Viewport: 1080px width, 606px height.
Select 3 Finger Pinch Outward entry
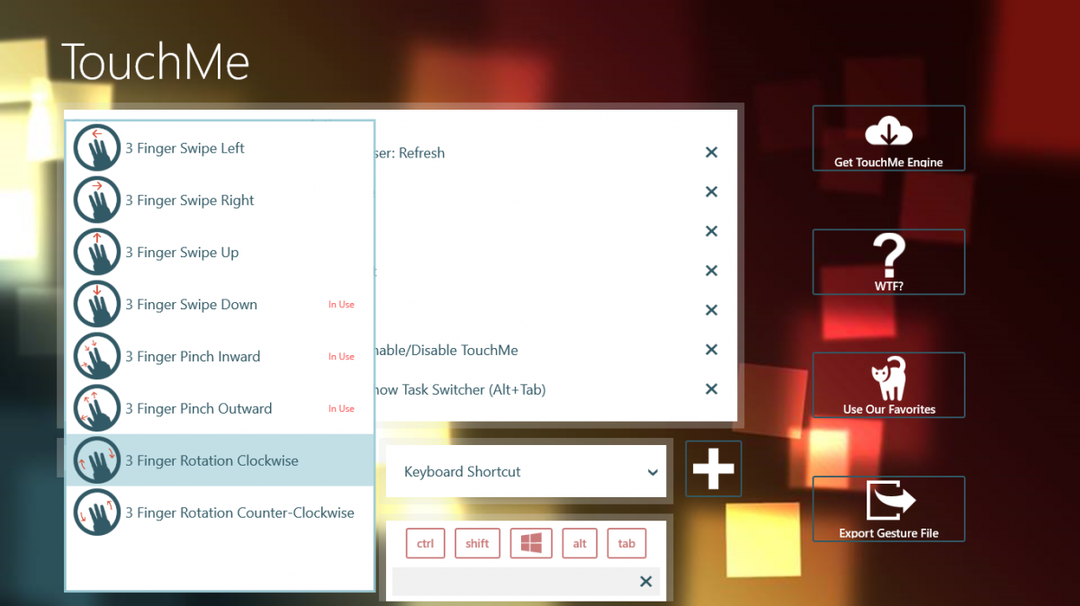[220, 409]
